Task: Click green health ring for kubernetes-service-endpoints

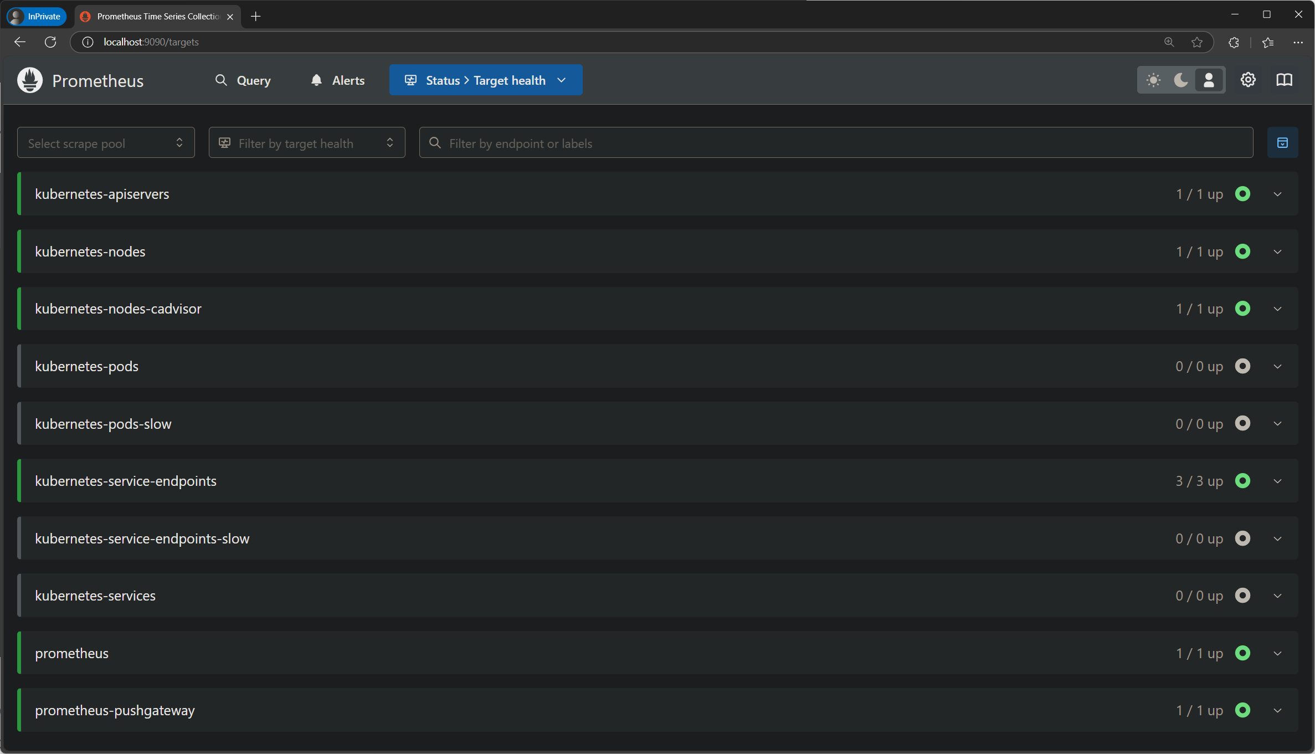Action: (1243, 481)
